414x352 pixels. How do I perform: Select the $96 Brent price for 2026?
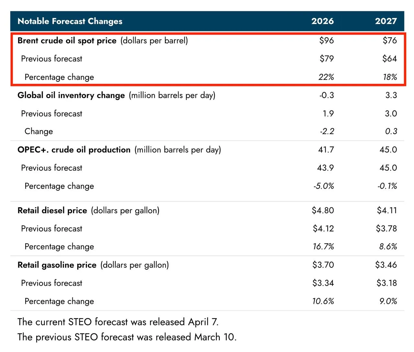(x=326, y=41)
